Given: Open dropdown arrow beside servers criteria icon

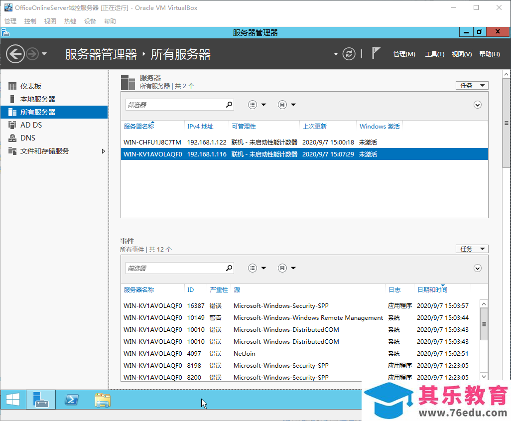Looking at the screenshot, I should pyautogui.click(x=263, y=105).
